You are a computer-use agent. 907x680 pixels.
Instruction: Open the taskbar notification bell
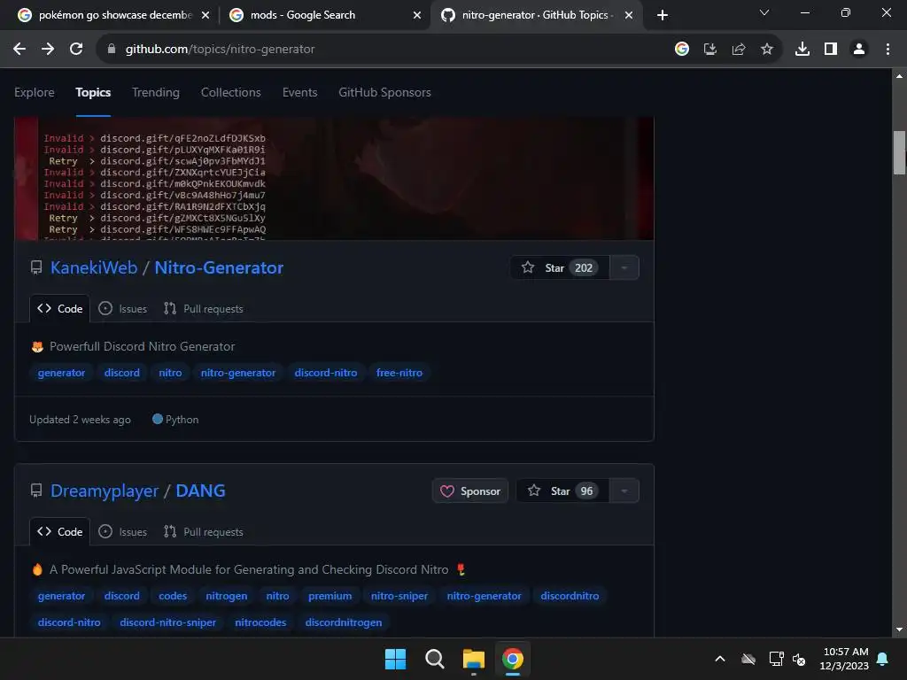coord(883,659)
